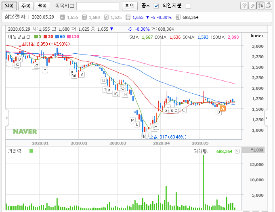This screenshot has width=275, height=212.
Task: Switch to 주봉 weekly chart tab
Action: [x=26, y=6]
